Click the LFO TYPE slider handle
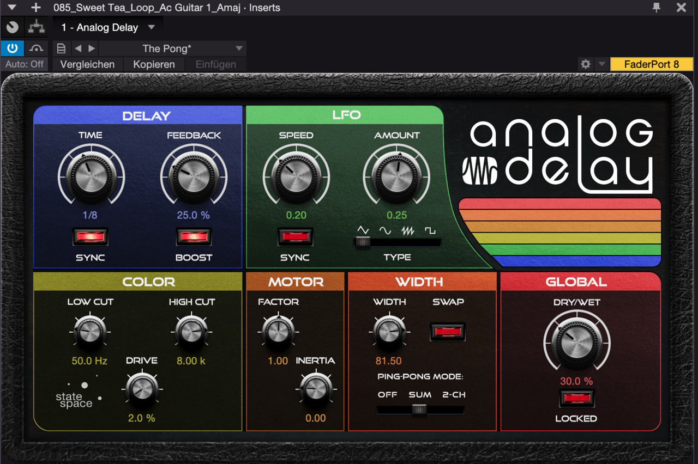 [x=362, y=242]
